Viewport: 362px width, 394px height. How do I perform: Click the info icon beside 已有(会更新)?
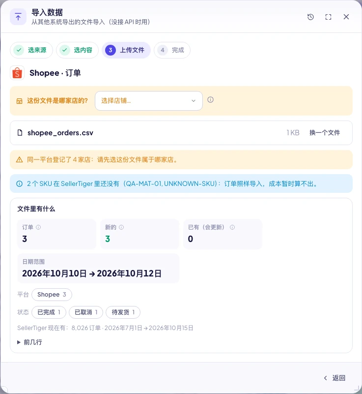point(232,227)
